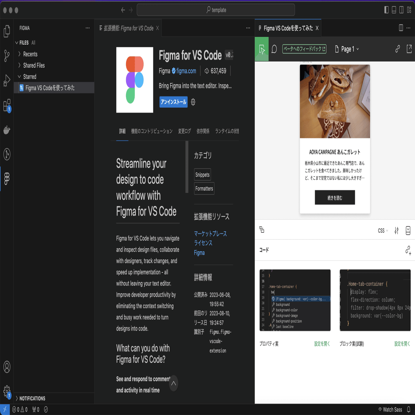Toggle the secondary sidebar layout button

(x=401, y=10)
